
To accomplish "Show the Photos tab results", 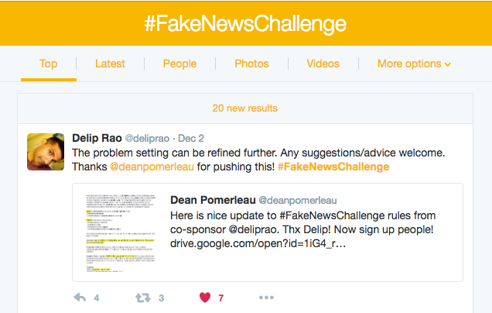I will (251, 64).
